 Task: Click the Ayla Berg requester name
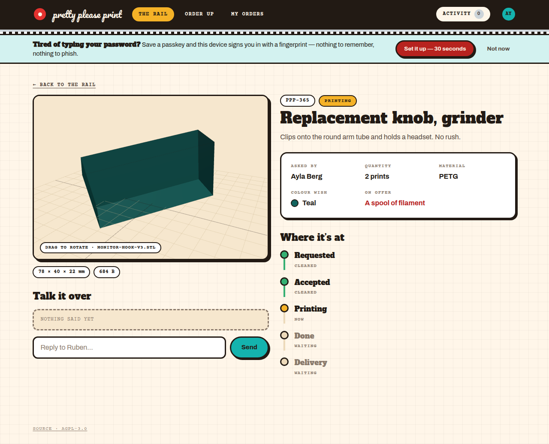pyautogui.click(x=307, y=177)
